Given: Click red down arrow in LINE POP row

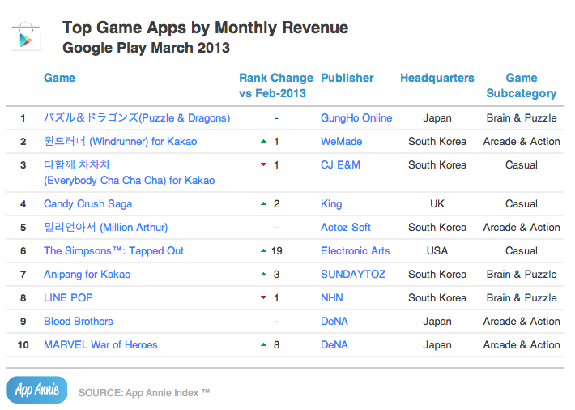Looking at the screenshot, I should (x=263, y=297).
